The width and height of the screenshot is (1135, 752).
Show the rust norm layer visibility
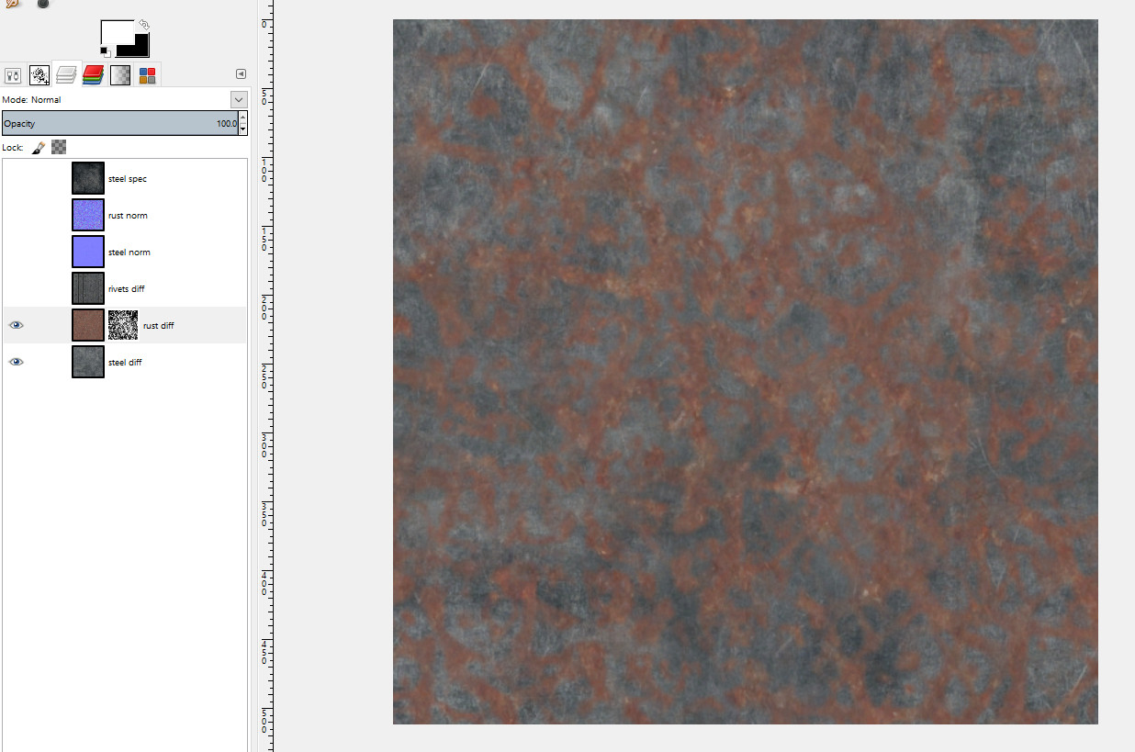tap(16, 215)
